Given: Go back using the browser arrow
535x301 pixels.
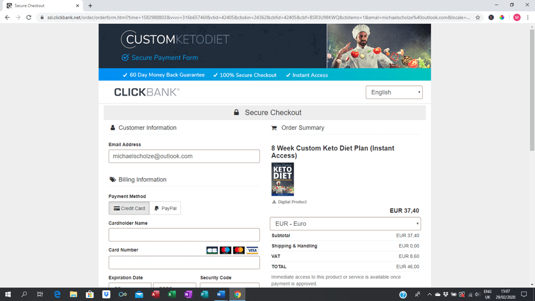Looking at the screenshot, I should pos(7,18).
